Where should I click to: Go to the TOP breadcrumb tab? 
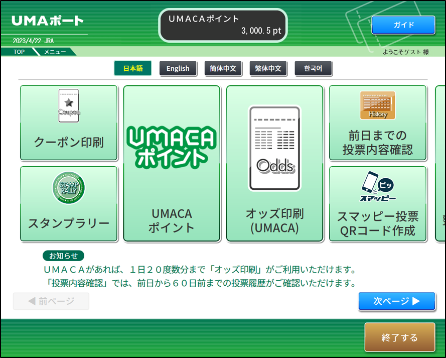coord(19,52)
